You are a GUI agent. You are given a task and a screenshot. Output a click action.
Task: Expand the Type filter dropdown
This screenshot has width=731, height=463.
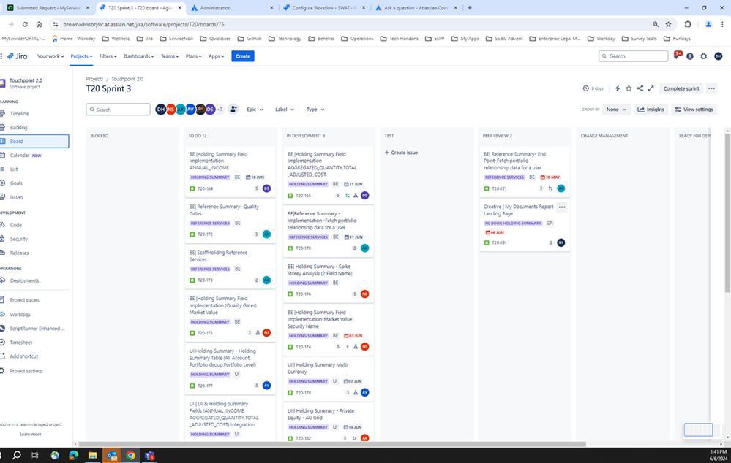315,110
